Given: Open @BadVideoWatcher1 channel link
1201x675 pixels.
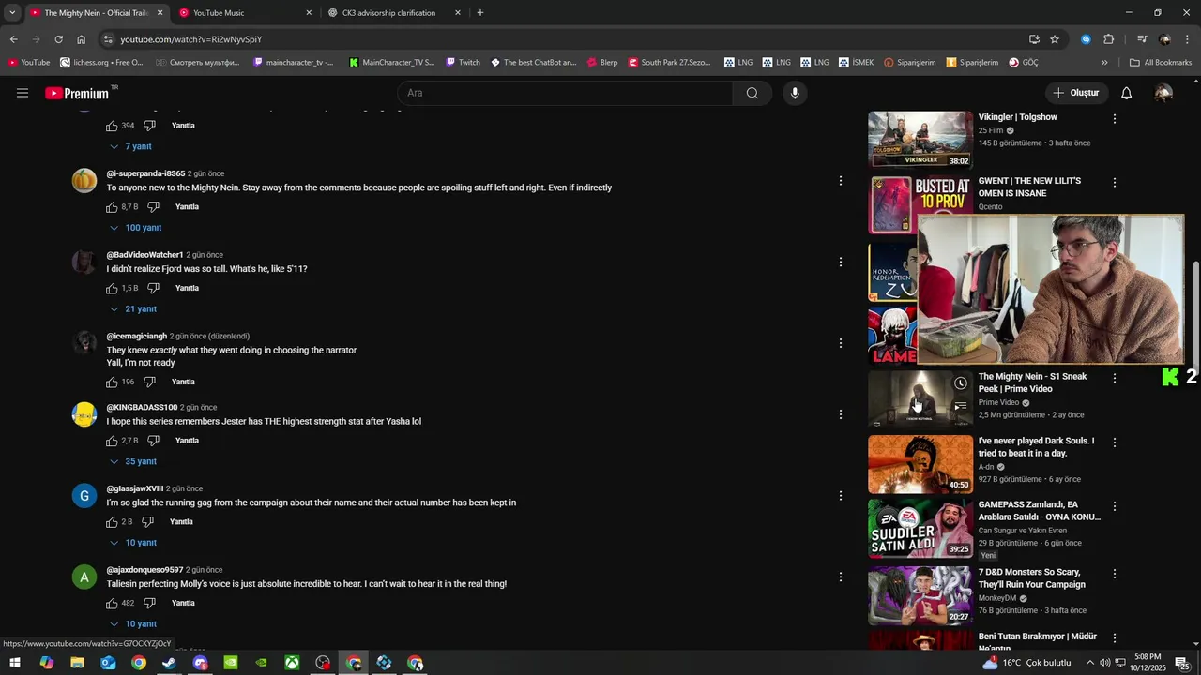Looking at the screenshot, I should [x=144, y=255].
